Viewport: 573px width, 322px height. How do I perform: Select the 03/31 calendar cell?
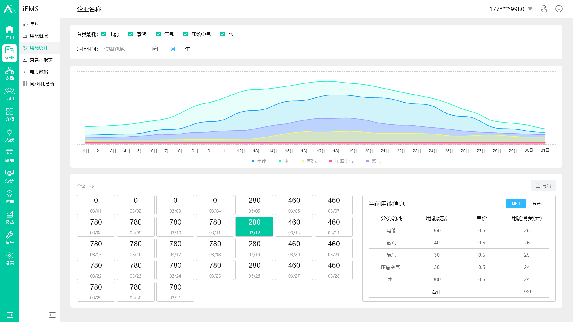(x=175, y=292)
